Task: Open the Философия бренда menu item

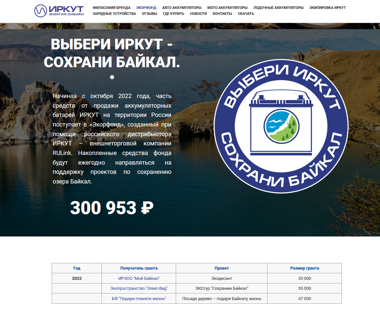Action: click(x=111, y=8)
